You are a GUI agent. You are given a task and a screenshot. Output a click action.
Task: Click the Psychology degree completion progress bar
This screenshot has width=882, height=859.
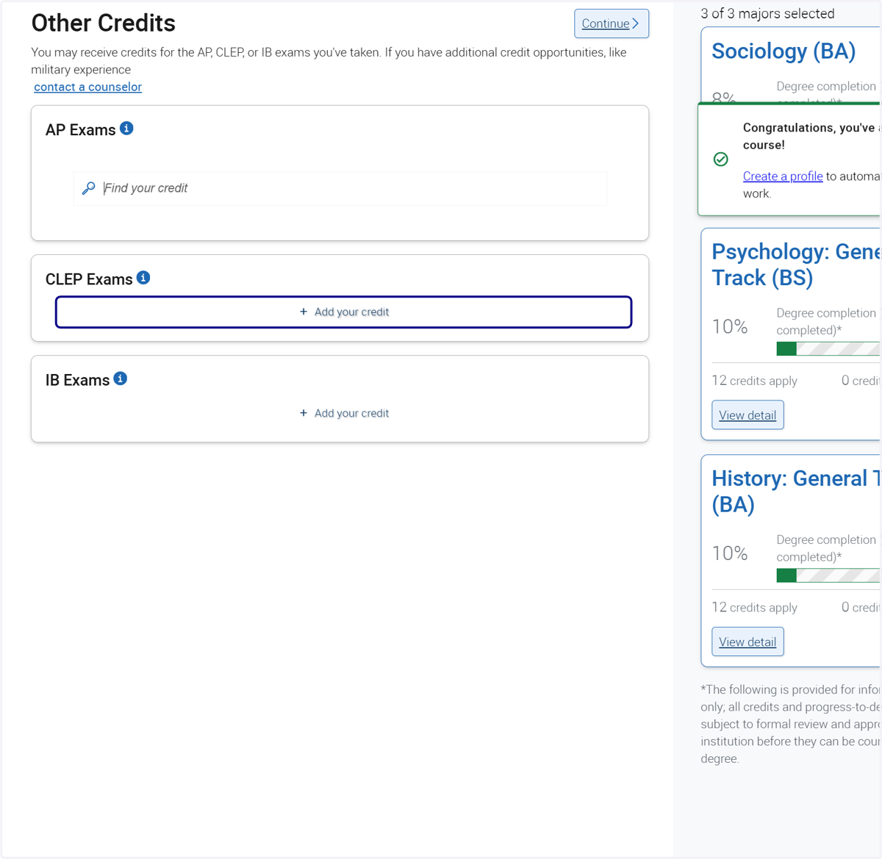coord(828,349)
